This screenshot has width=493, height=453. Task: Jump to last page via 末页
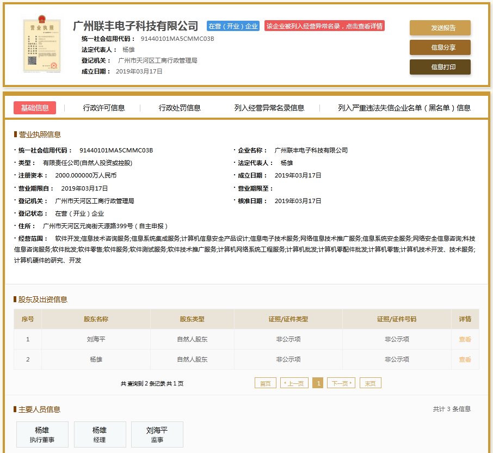pyautogui.click(x=370, y=383)
